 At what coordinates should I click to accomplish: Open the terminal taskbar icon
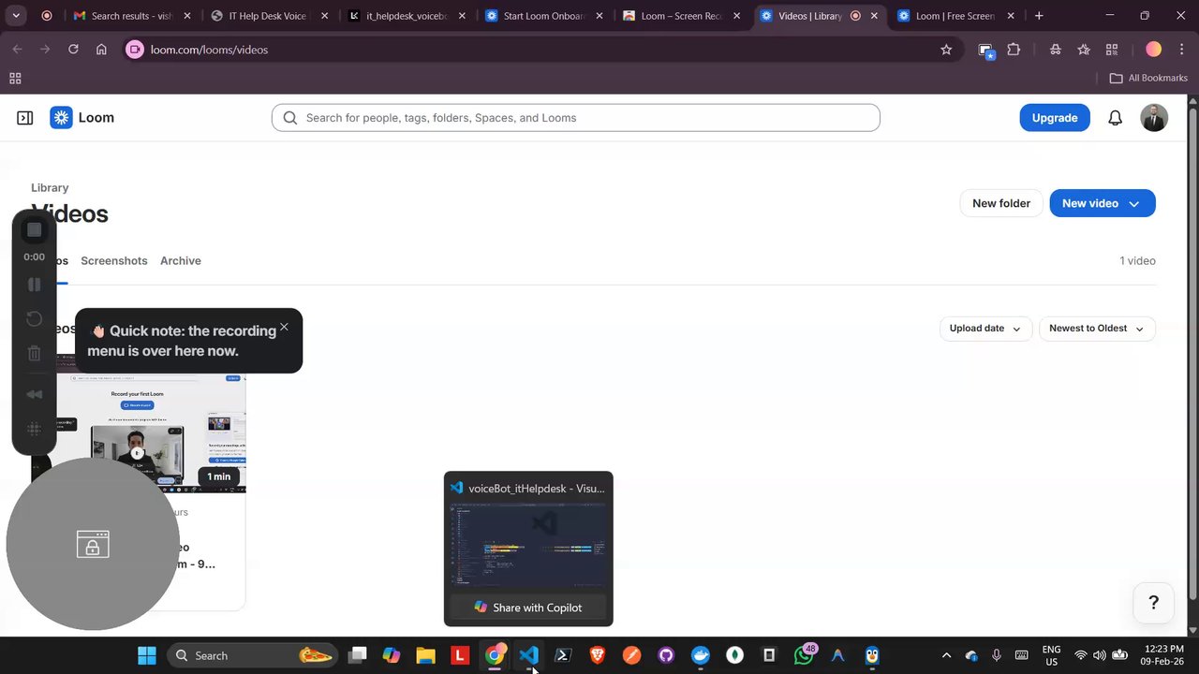[x=563, y=655]
